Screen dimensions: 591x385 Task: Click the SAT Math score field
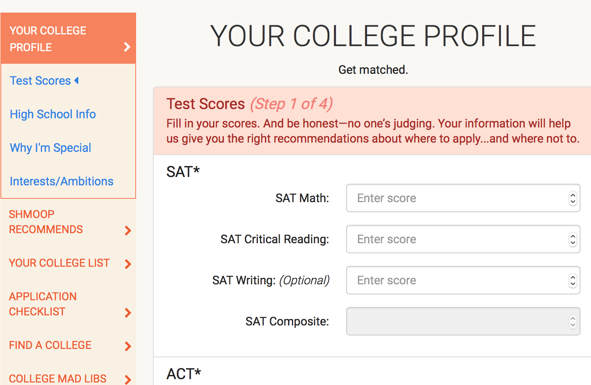pos(456,198)
